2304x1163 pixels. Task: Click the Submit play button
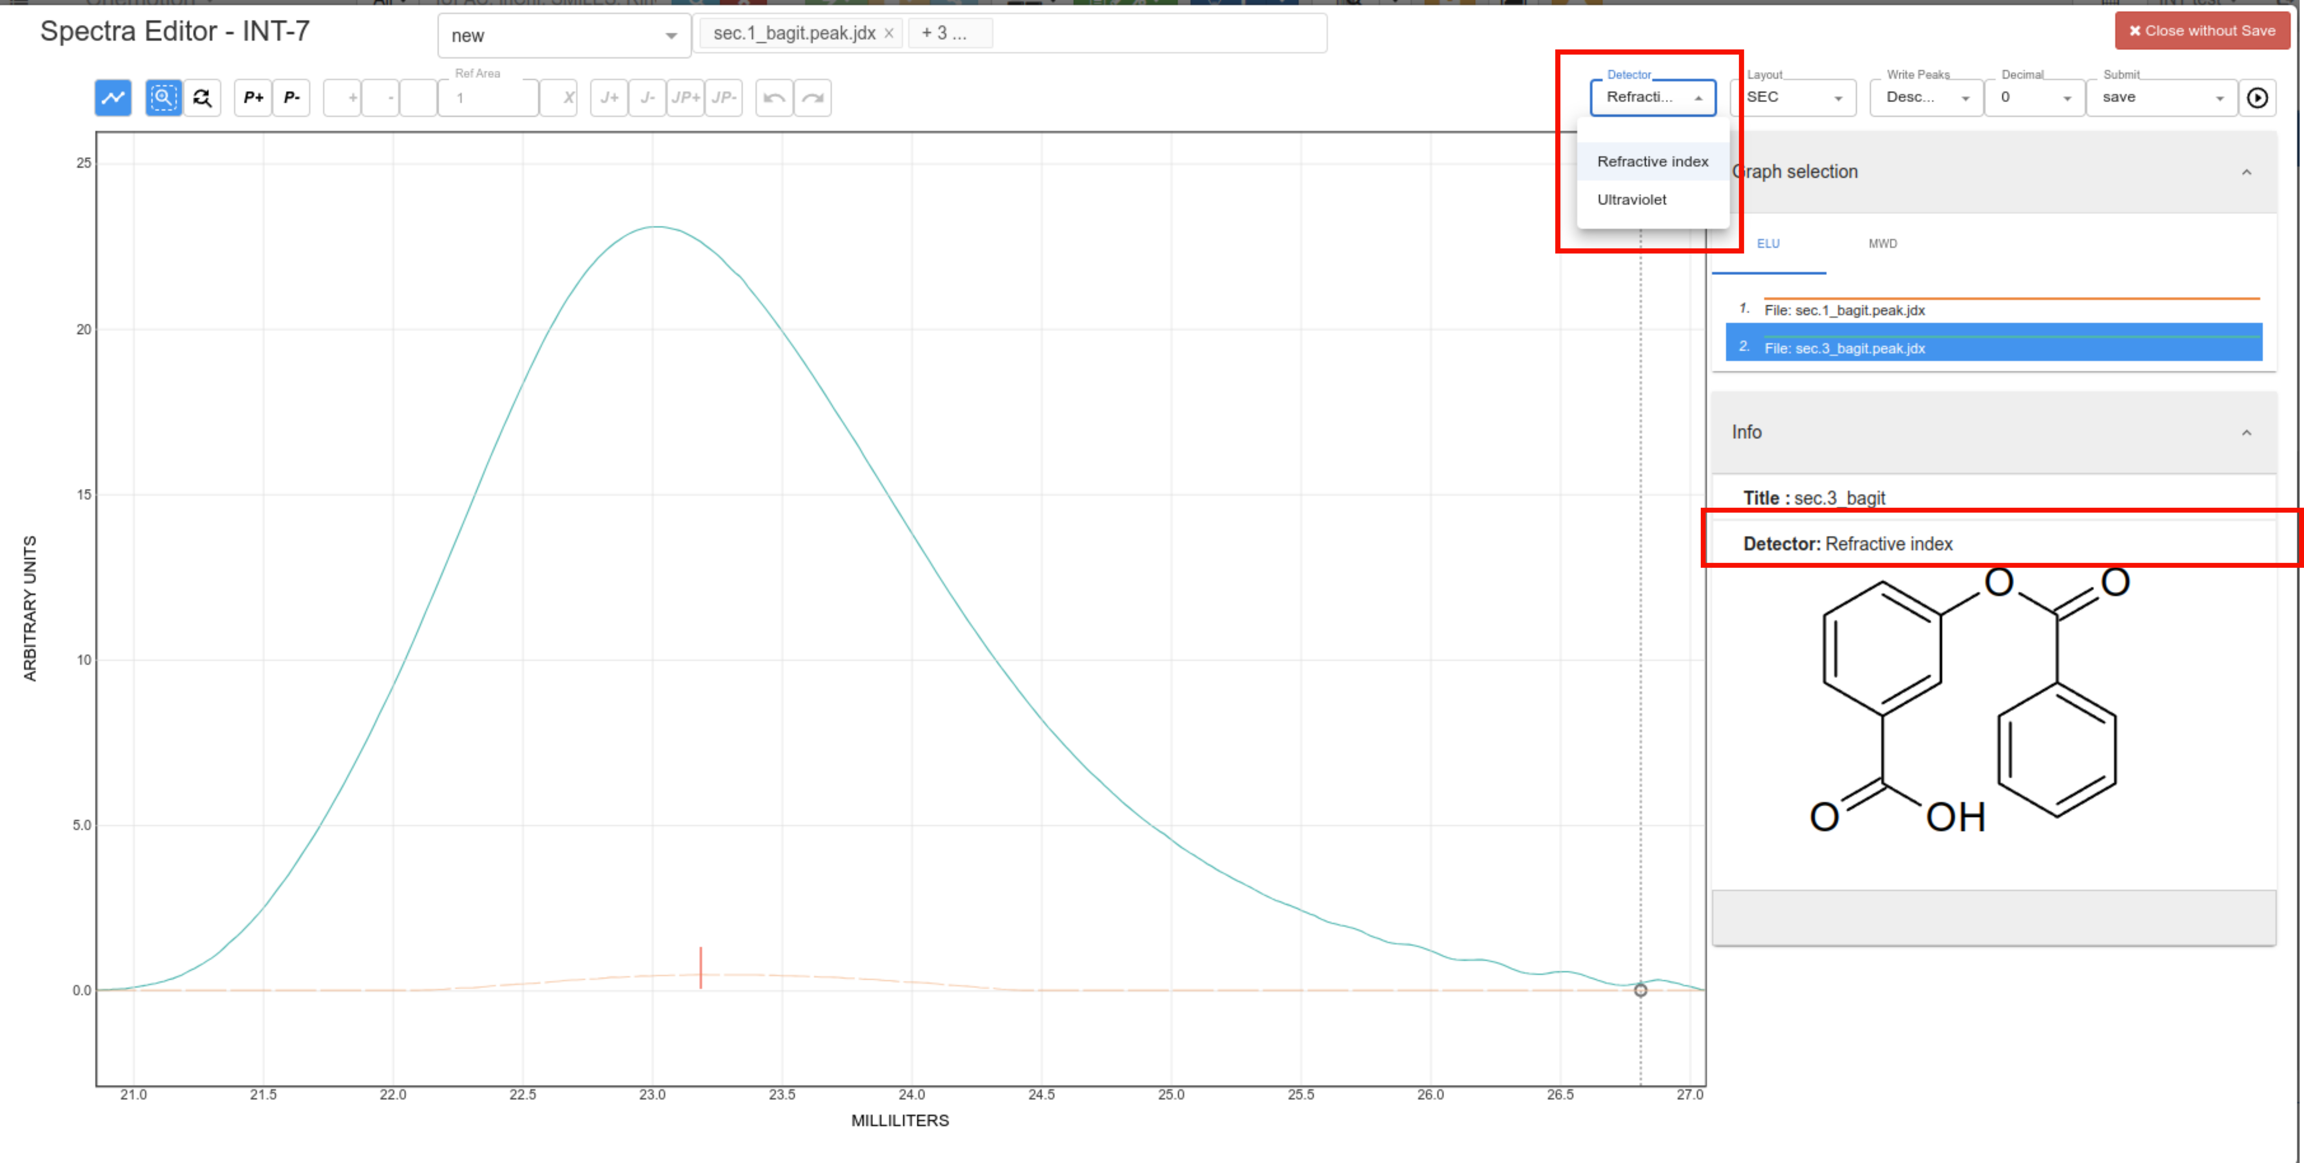[2258, 98]
